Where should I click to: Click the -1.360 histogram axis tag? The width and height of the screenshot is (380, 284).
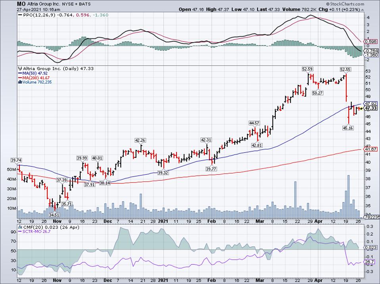[371, 55]
